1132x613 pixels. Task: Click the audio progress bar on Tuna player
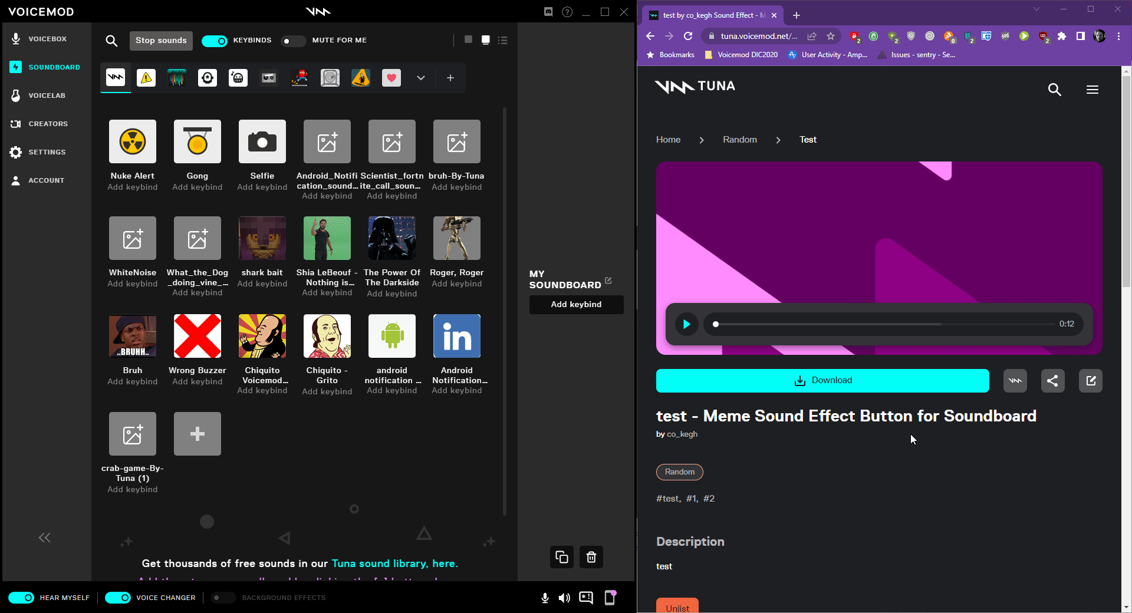point(884,324)
